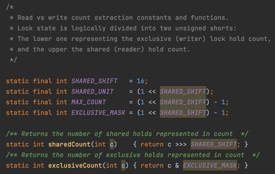Viewport: 275px width, 174px height.
Task: Click highlighted SHARED_SHIFT in MAX_COUNT line
Action: coord(183,102)
